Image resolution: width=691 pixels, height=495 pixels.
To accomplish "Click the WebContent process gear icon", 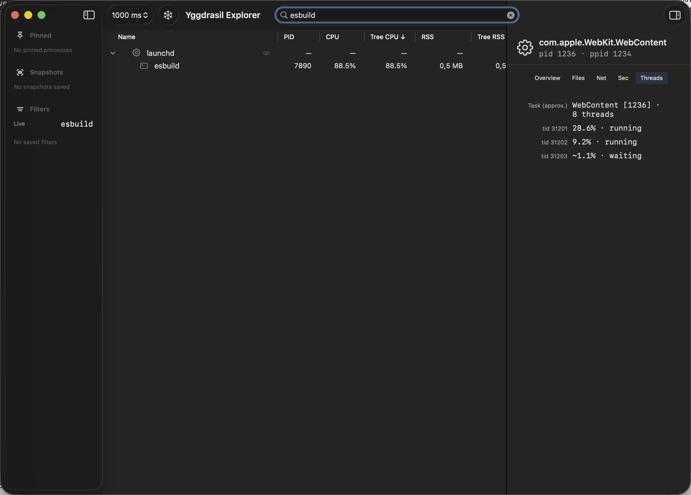I will (525, 47).
